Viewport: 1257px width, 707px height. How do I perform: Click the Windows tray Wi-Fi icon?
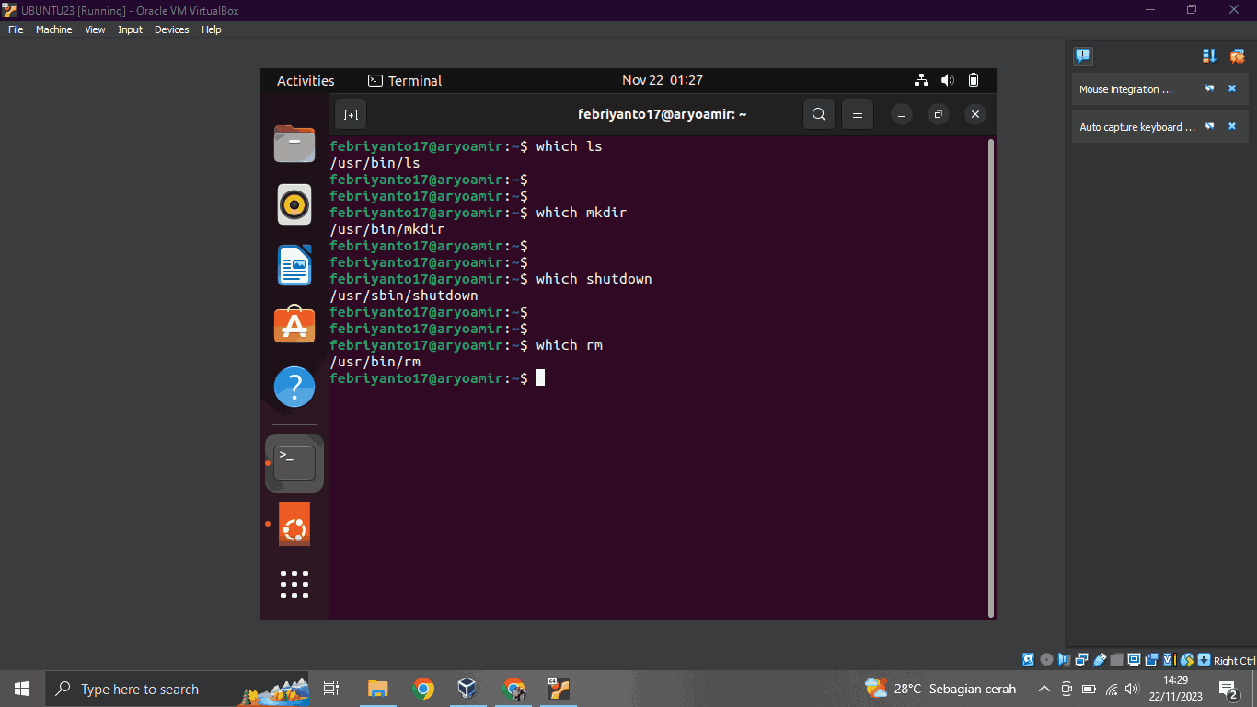pos(1112,689)
